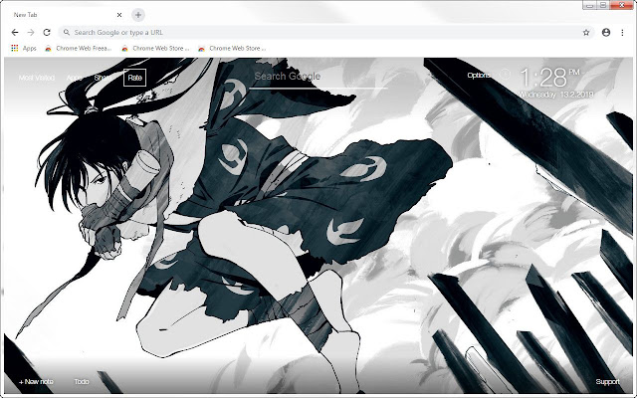The height and width of the screenshot is (398, 637).
Task: Click the circular icon beside Options
Action: click(505, 74)
